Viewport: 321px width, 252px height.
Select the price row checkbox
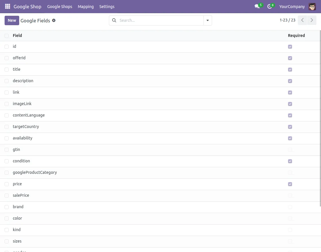coord(7,184)
